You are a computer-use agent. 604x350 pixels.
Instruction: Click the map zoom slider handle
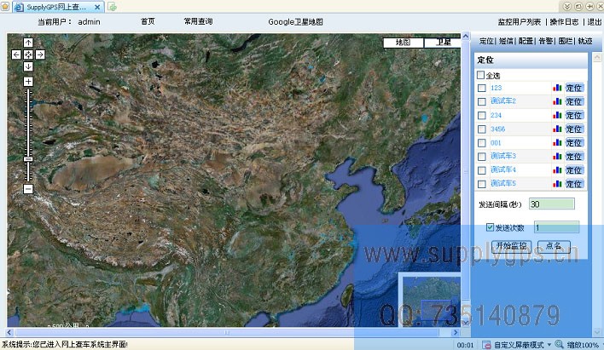click(28, 158)
